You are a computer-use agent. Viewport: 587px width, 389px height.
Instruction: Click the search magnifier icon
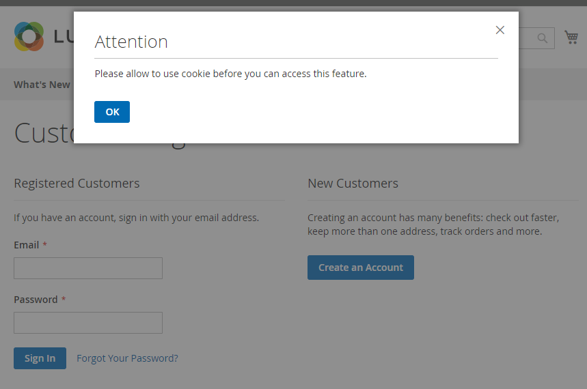(543, 38)
